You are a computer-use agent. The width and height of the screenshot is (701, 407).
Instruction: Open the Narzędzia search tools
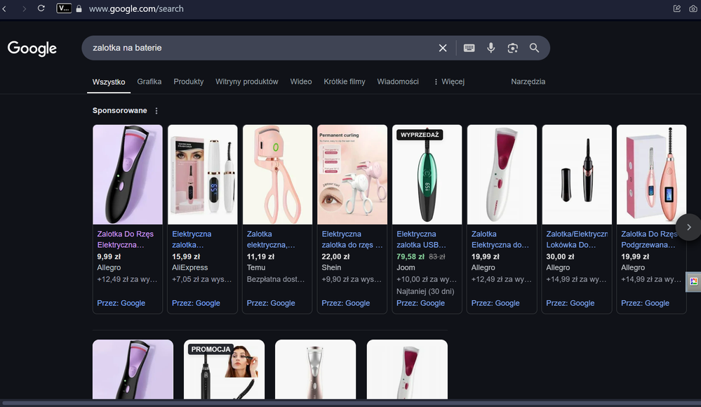528,81
